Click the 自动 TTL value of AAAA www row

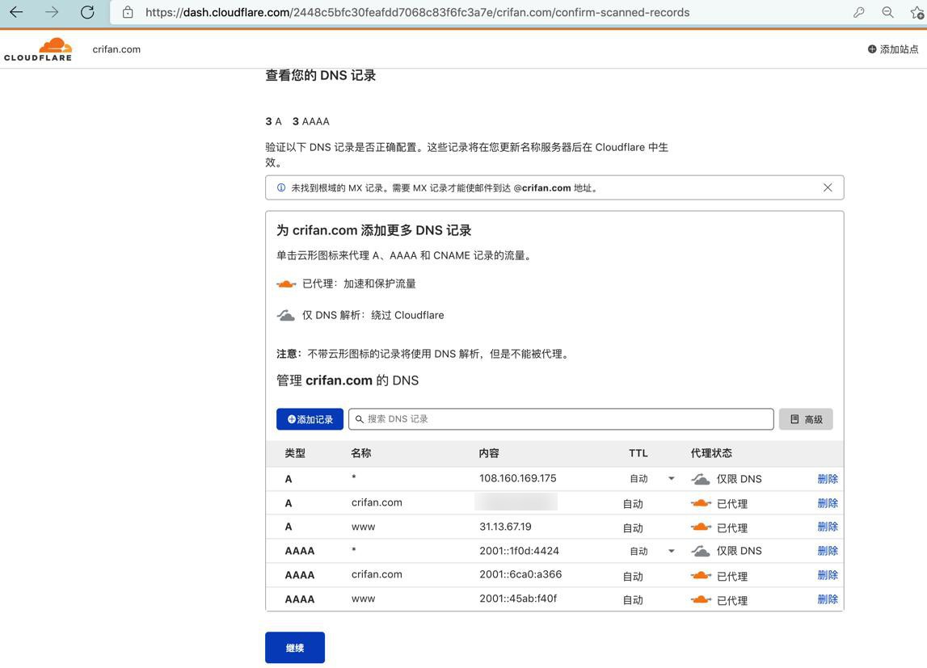tap(633, 600)
